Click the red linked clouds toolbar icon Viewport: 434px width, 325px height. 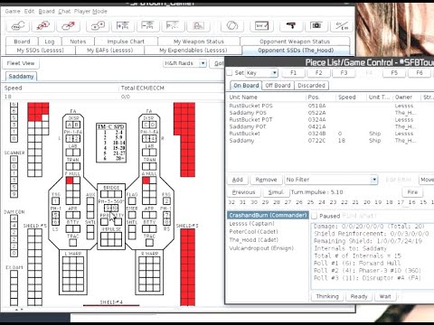pos(43,26)
